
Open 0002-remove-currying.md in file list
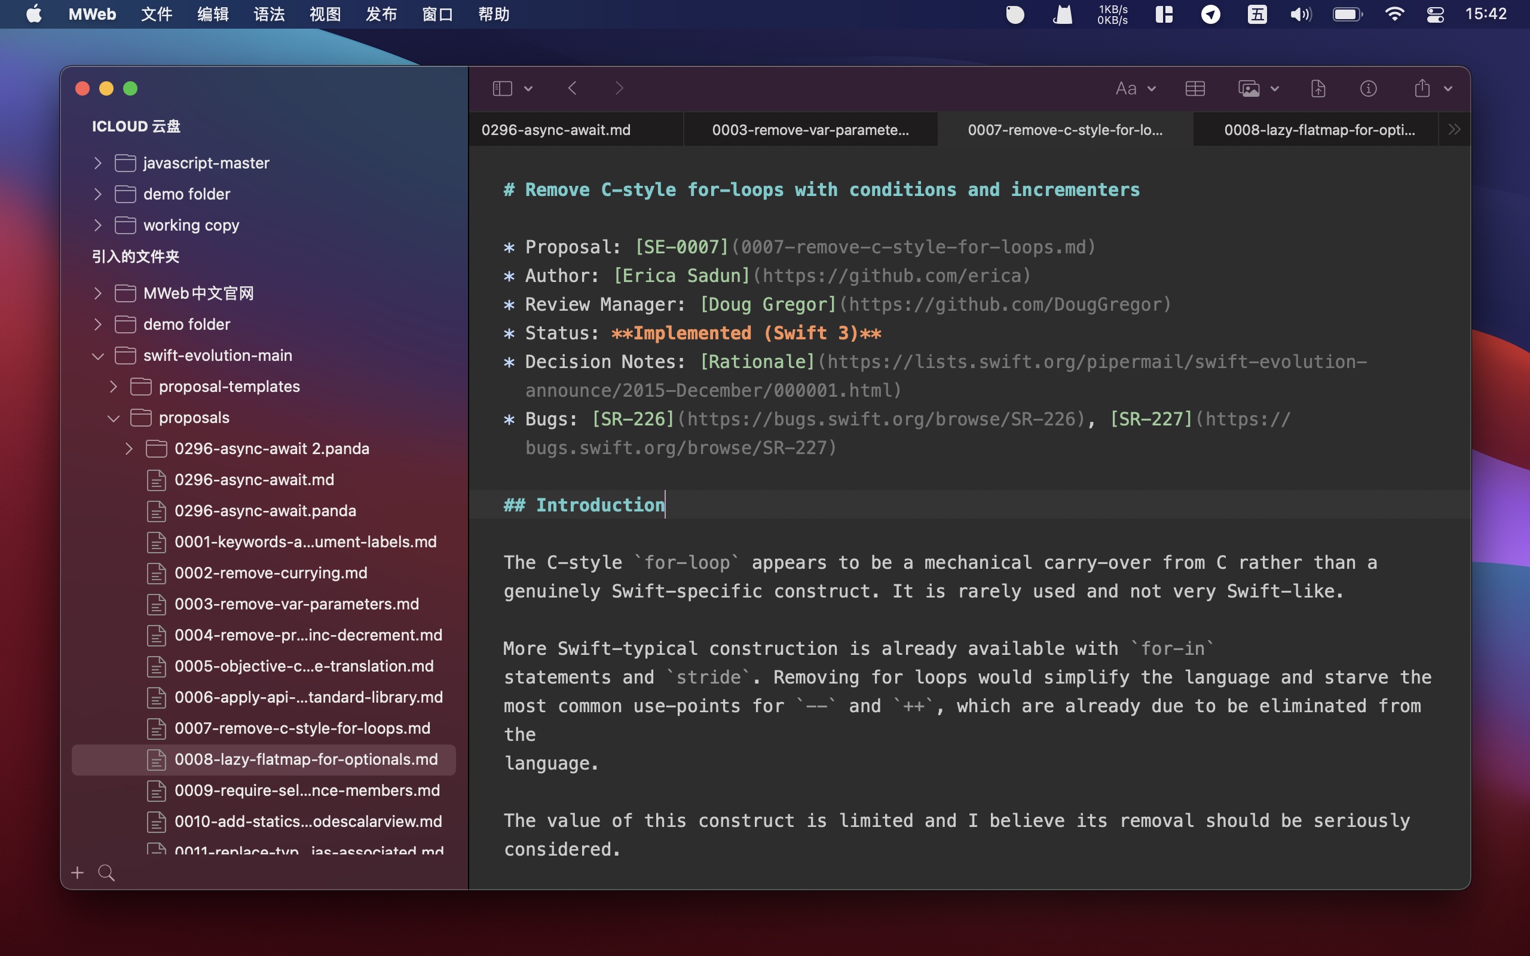pyautogui.click(x=271, y=573)
